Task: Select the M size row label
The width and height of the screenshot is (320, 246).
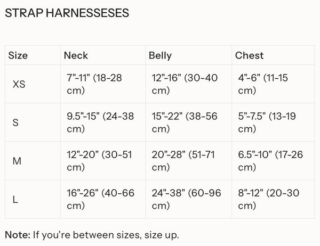Action: [x=17, y=161]
